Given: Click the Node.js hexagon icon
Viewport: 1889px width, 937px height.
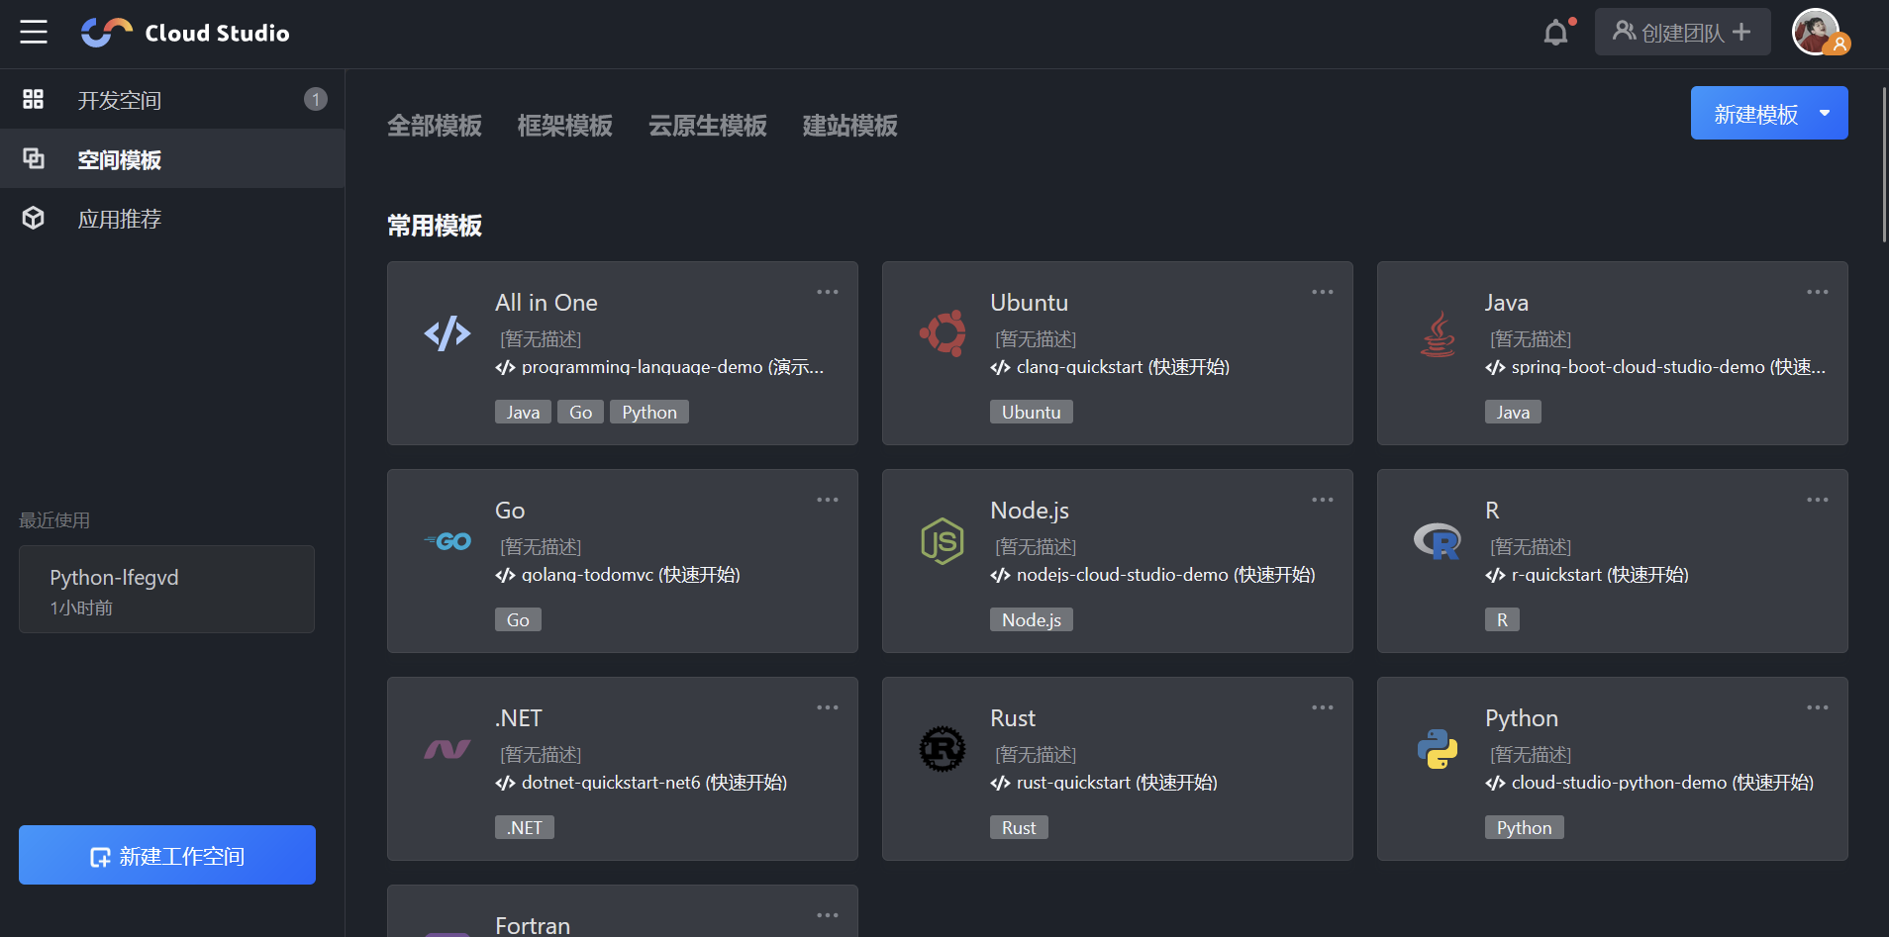Looking at the screenshot, I should (943, 541).
